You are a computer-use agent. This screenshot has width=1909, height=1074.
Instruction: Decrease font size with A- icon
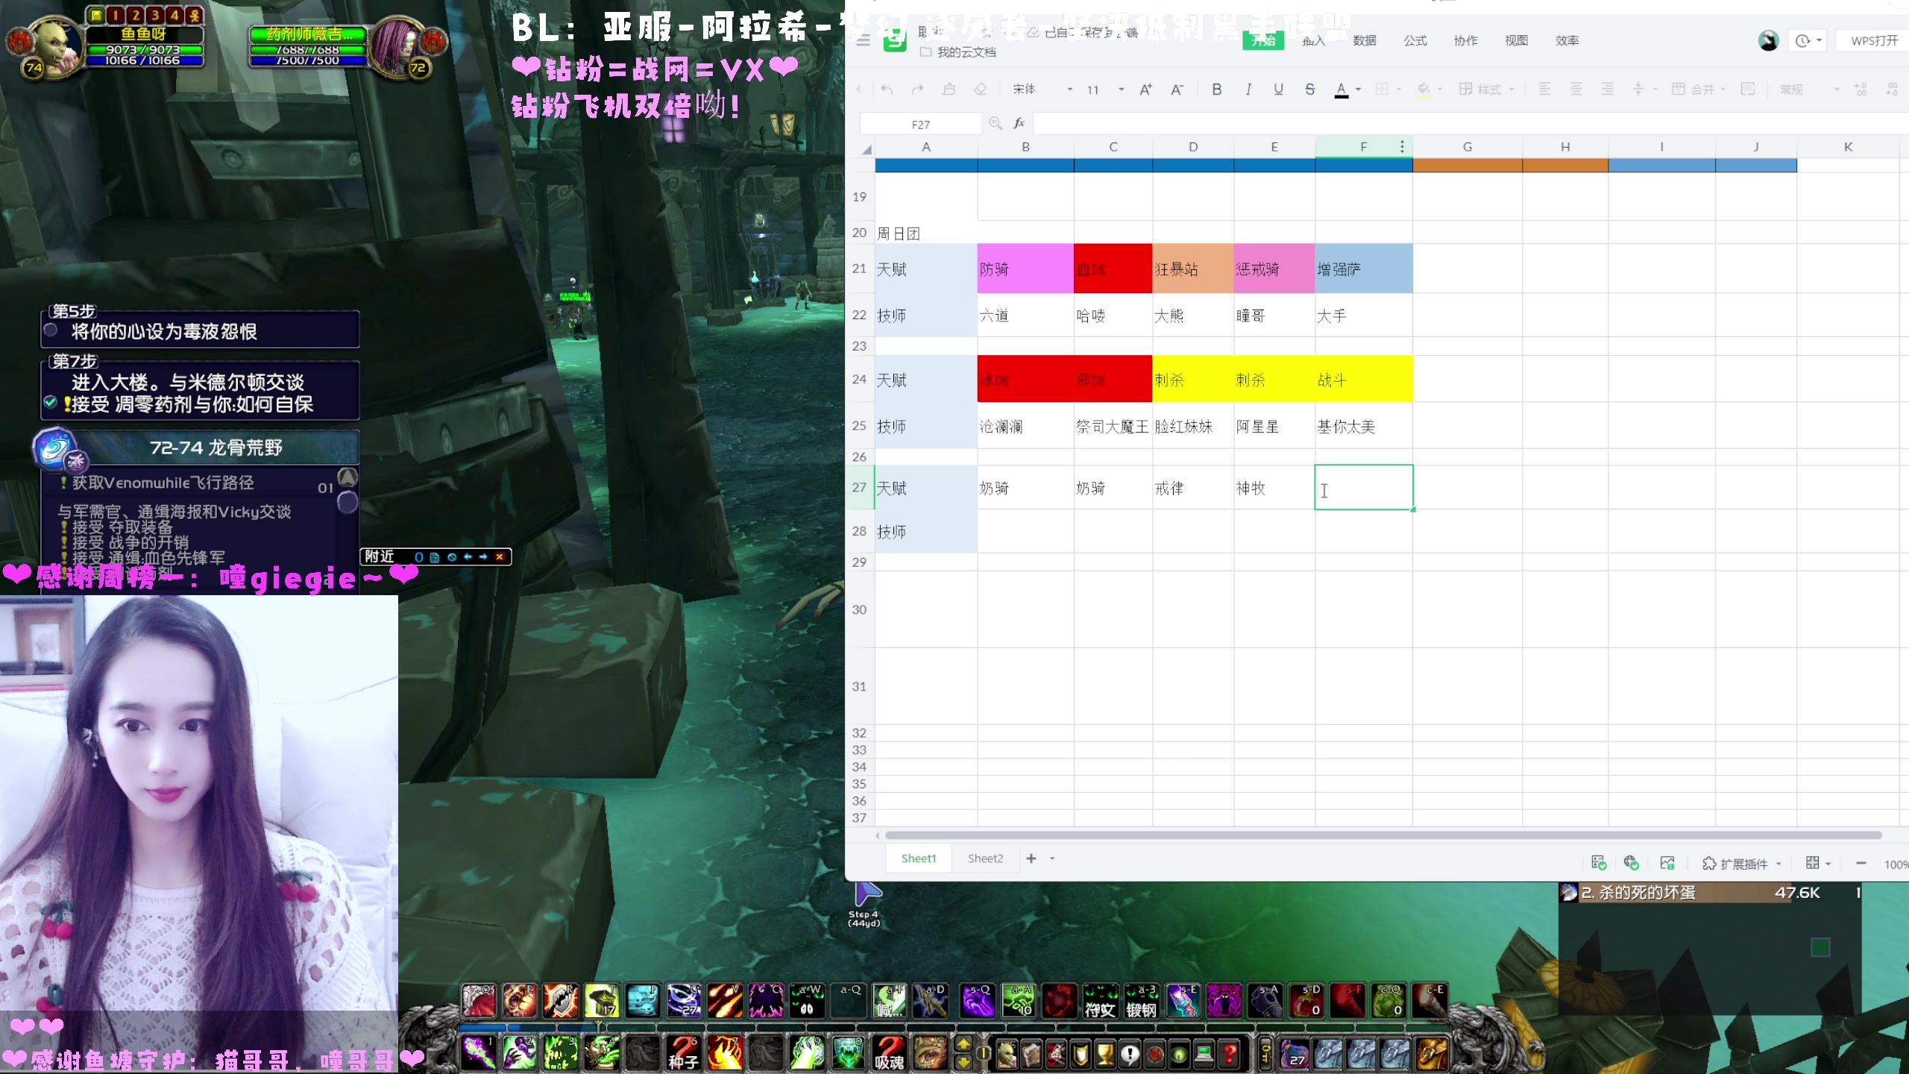[1177, 89]
